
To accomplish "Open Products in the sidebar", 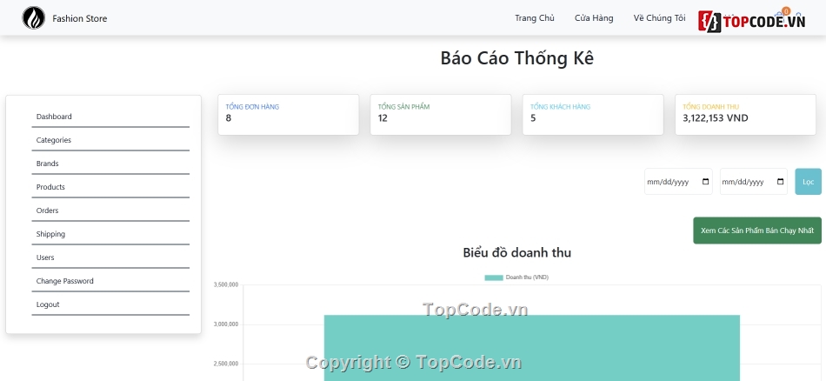I will [x=110, y=187].
